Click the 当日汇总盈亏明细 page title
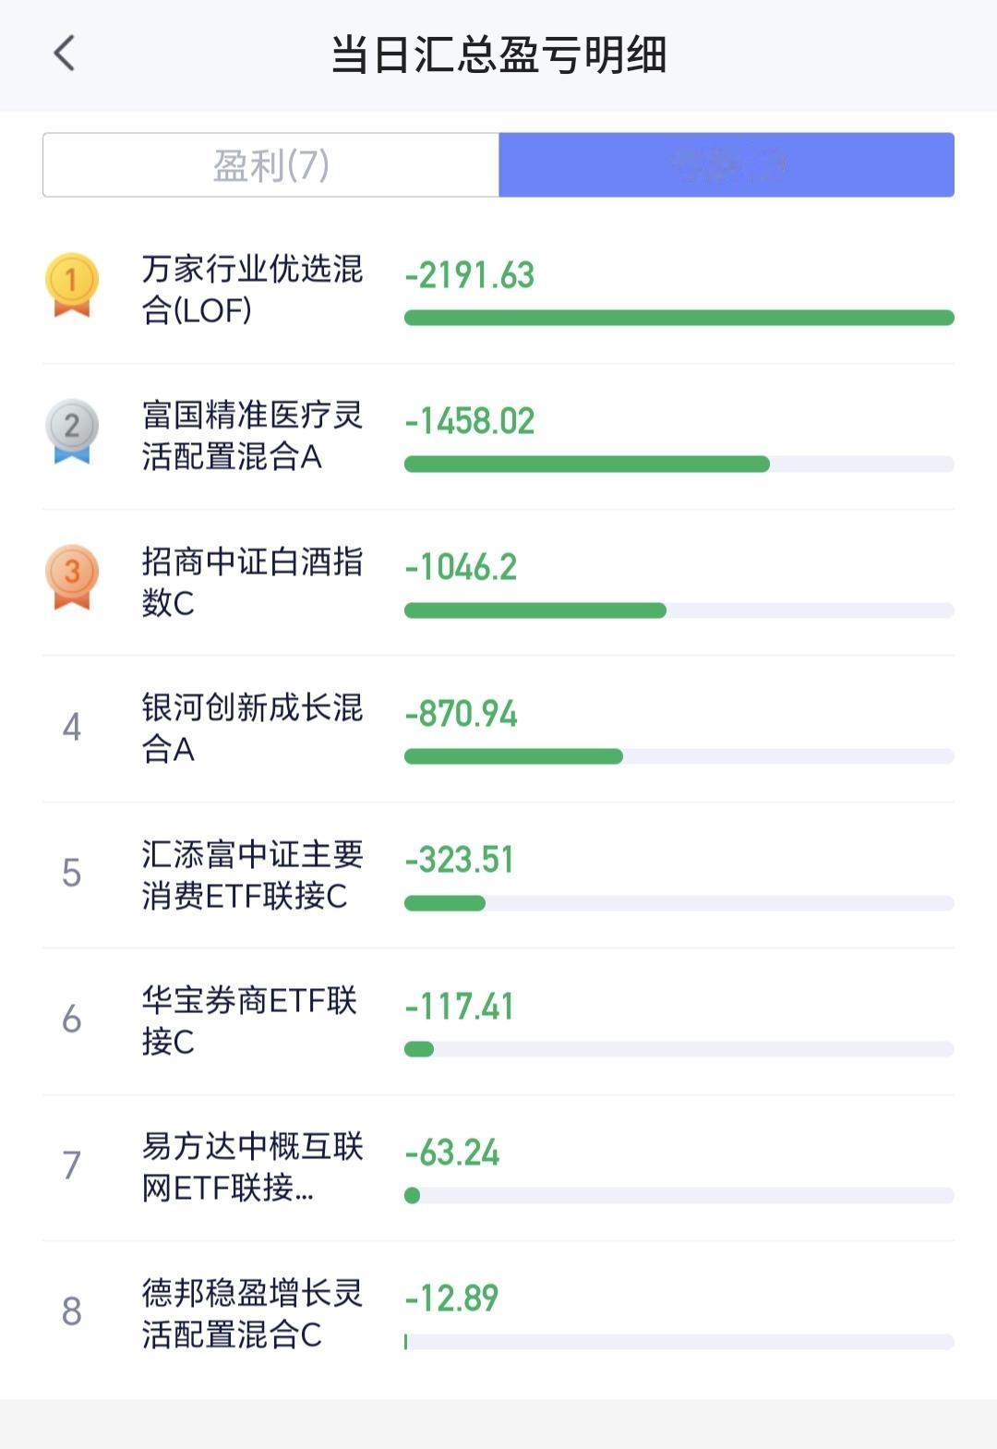This screenshot has height=1449, width=997. pyautogui.click(x=498, y=54)
